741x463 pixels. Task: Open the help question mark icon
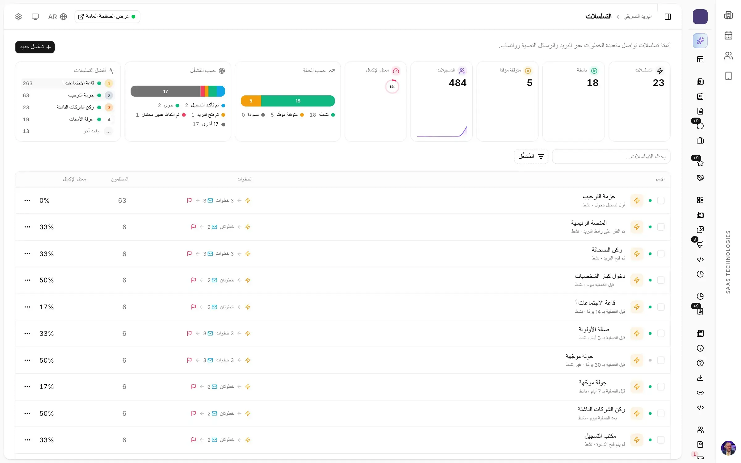pyautogui.click(x=700, y=363)
